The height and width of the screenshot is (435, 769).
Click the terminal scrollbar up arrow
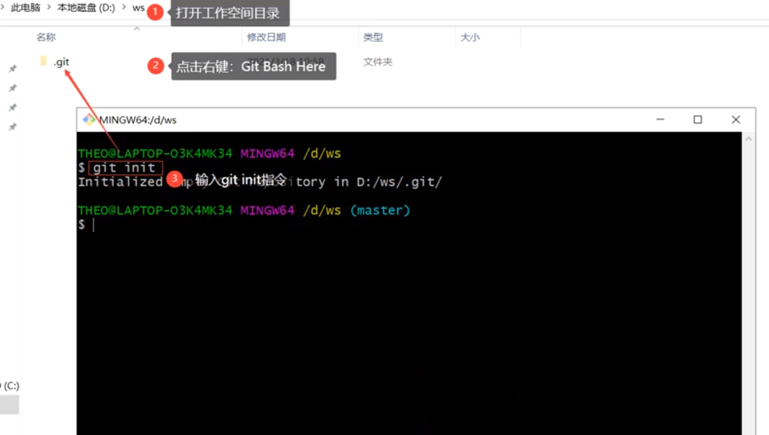(748, 139)
